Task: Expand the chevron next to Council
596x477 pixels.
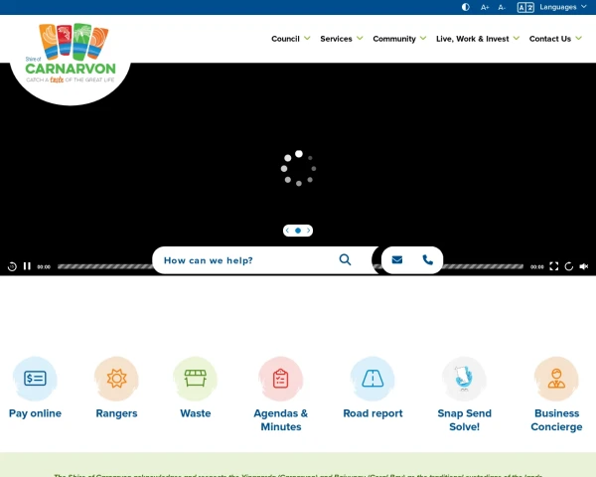Action: pyautogui.click(x=307, y=38)
